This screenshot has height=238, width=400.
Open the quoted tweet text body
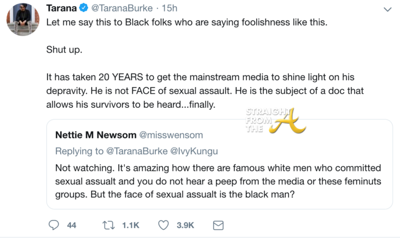click(x=218, y=182)
